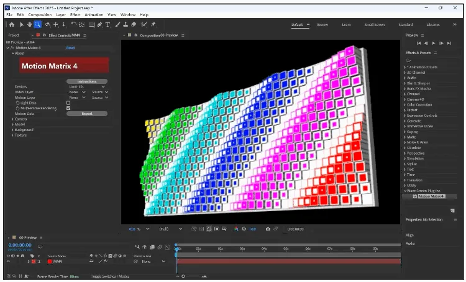Screen dimensions: 466x282
Task: Select the Brush tool
Action: (117, 25)
